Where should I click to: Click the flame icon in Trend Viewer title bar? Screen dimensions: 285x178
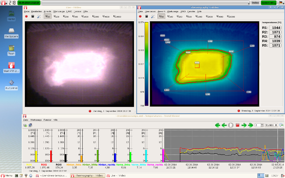25,116
